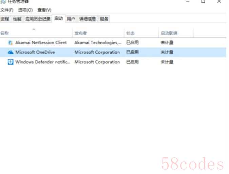This screenshot has width=229, height=174.
Task: Open the 选项(O) menu
Action: pyautogui.click(x=25, y=10)
